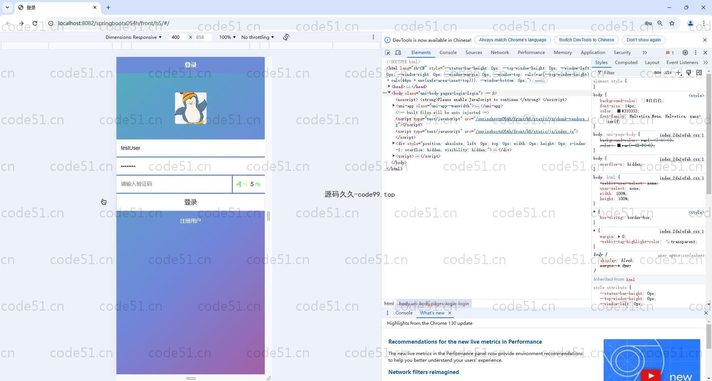
Task: Toggle the device toolbar icon
Action: 398,53
